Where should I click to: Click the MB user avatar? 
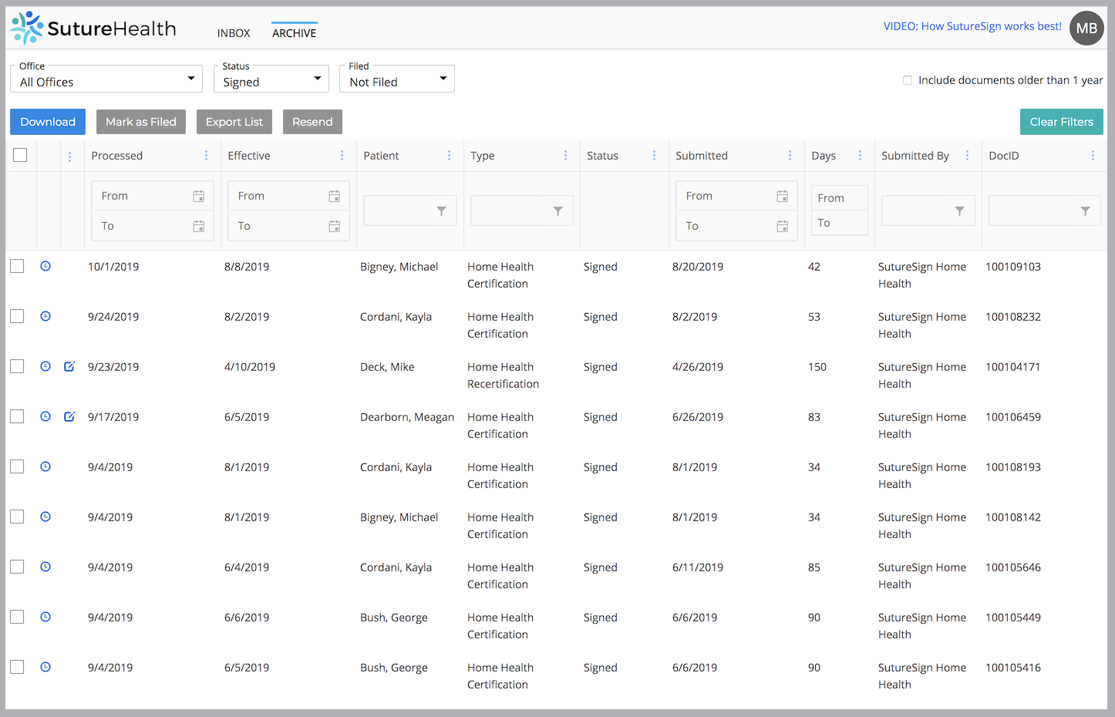click(1086, 29)
